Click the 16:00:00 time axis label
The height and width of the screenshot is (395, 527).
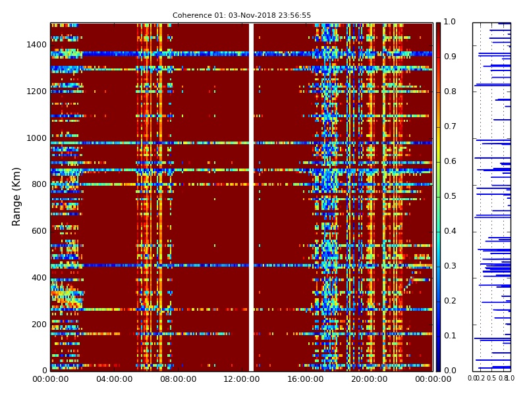coord(306,379)
